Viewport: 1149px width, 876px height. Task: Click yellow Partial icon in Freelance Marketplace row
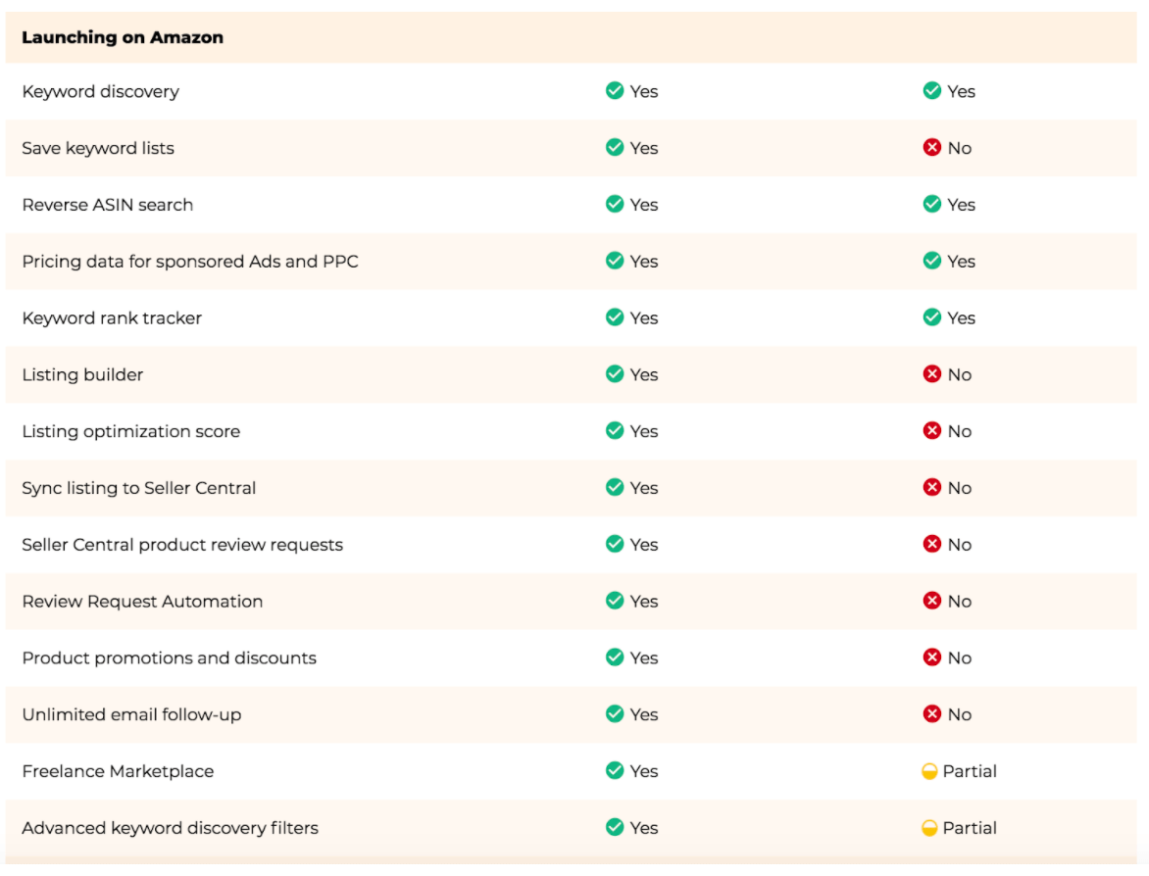coord(929,771)
